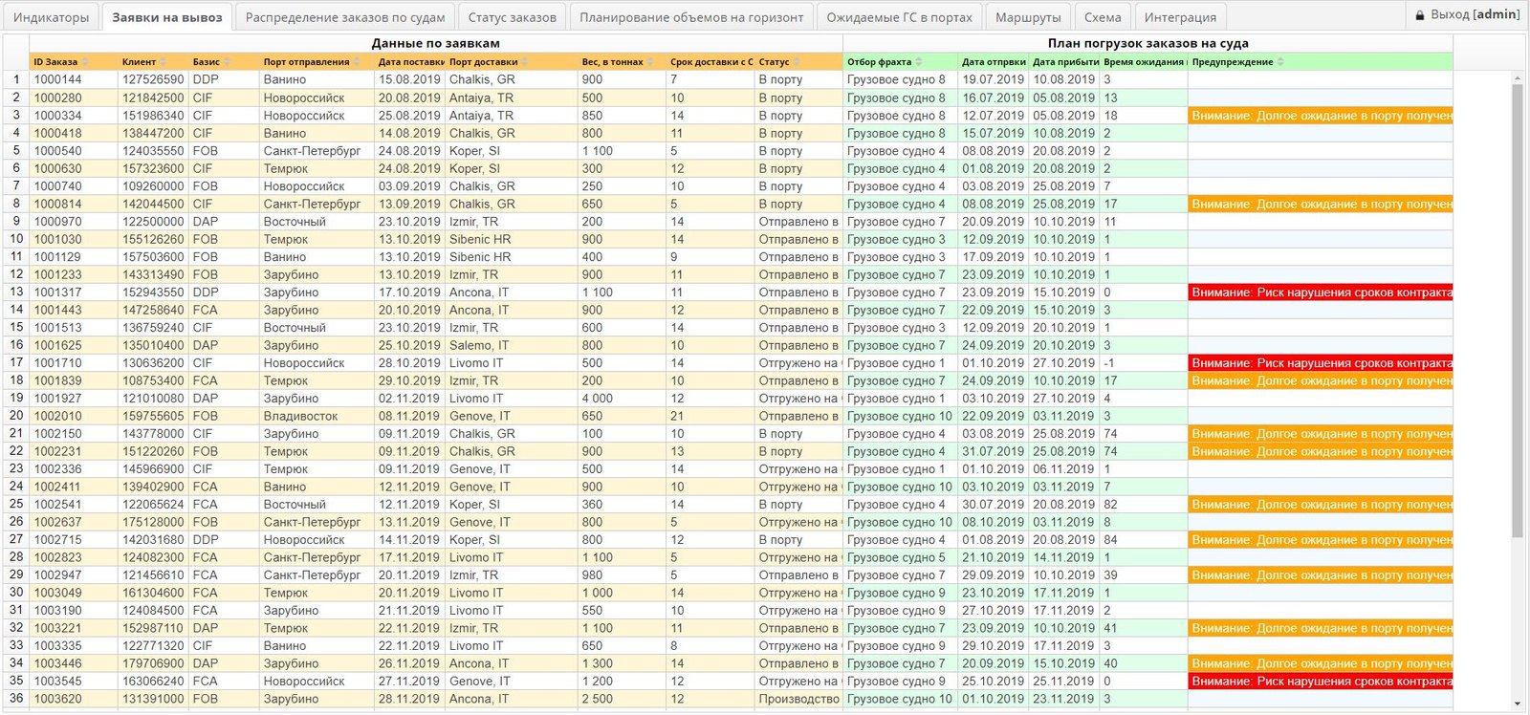The width and height of the screenshot is (1530, 715).
Task: Click waiting time value -1
Action: [x=1144, y=363]
